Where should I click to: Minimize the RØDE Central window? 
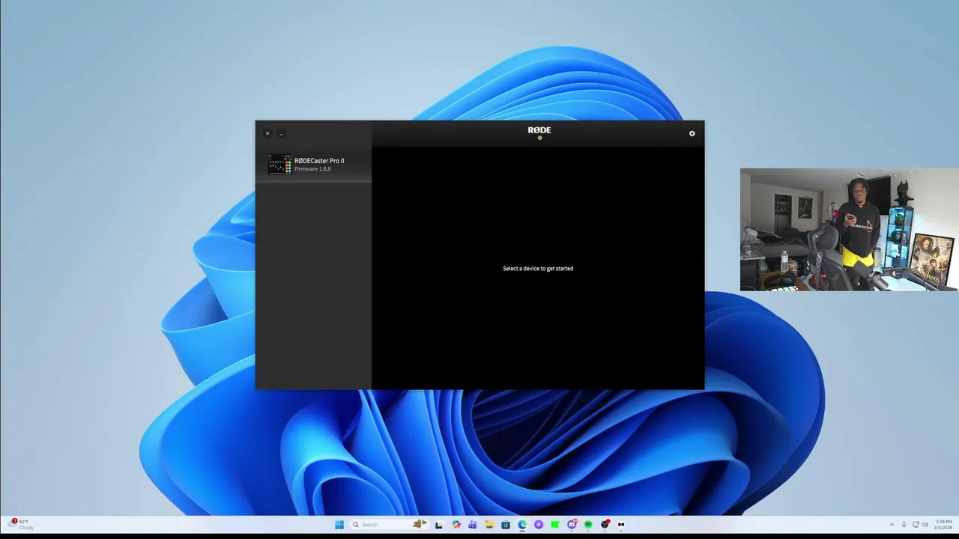coord(281,133)
